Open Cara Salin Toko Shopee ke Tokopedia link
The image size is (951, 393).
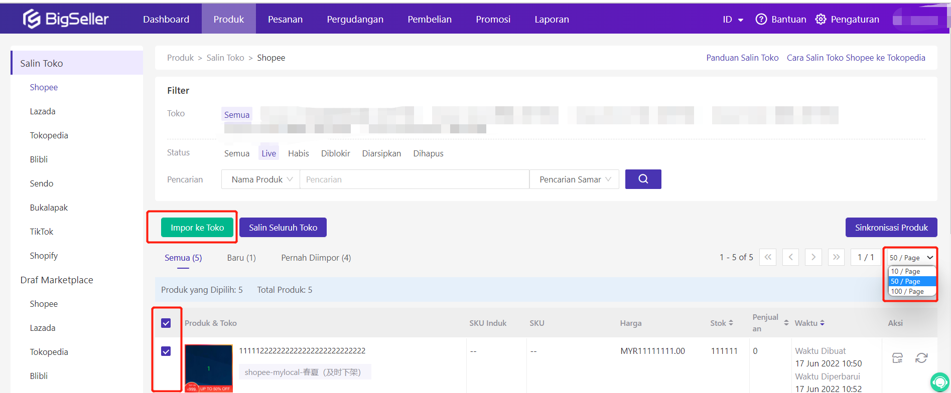click(856, 58)
